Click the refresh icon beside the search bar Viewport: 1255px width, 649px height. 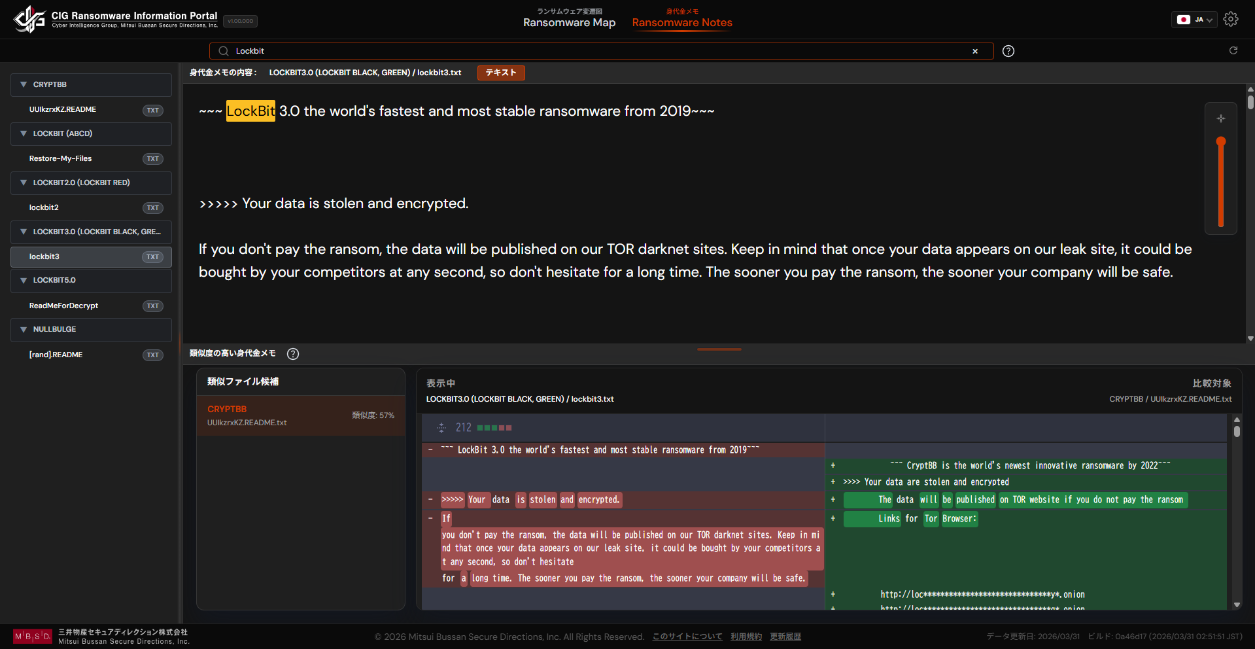[1233, 50]
